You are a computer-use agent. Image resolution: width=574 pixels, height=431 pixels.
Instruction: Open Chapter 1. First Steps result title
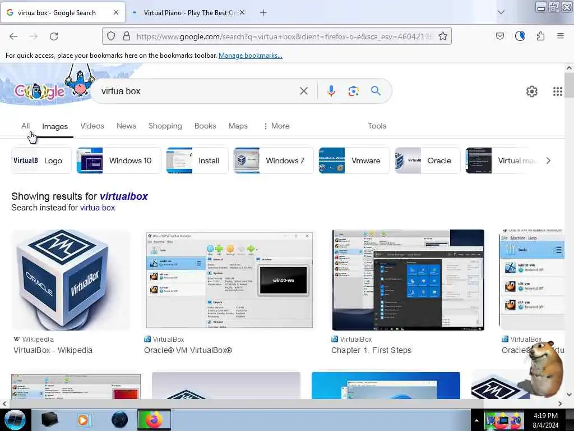[371, 350]
